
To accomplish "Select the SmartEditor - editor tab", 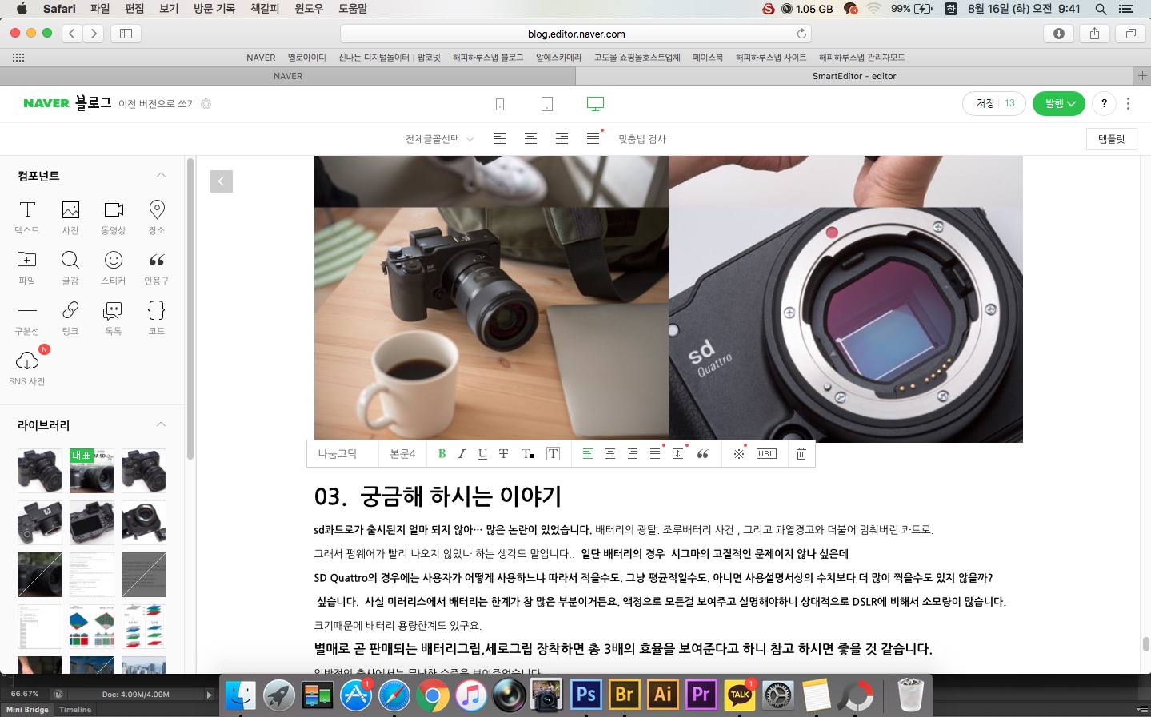I will point(854,76).
